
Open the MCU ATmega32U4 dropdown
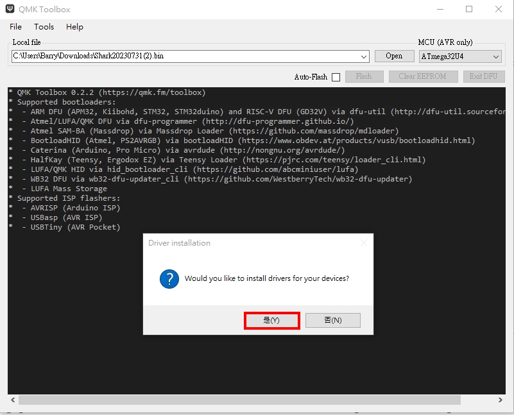(x=460, y=56)
